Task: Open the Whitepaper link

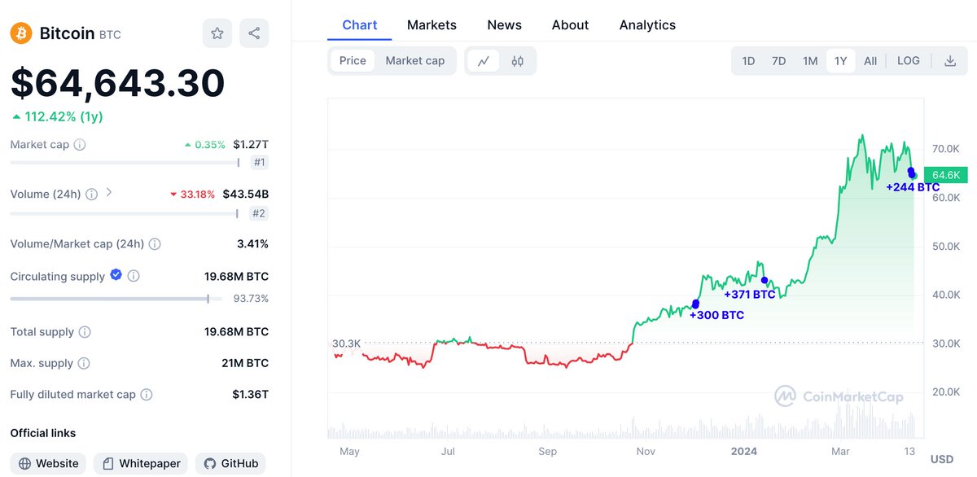Action: pyautogui.click(x=141, y=464)
